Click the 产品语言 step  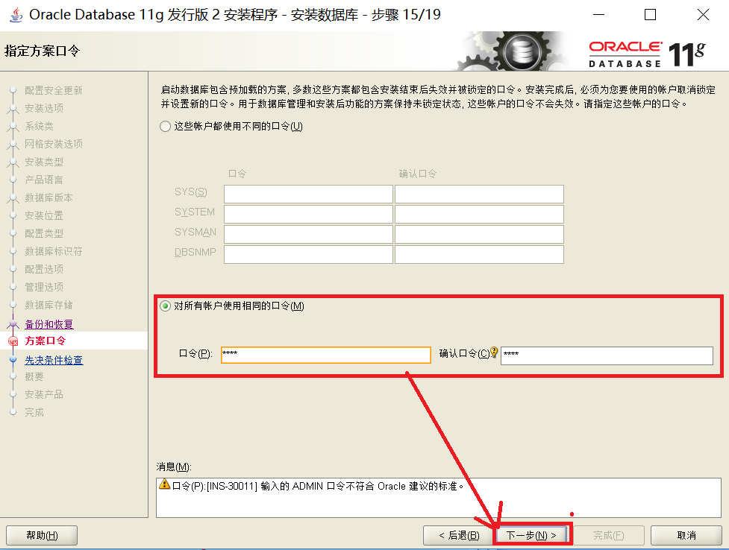(x=44, y=180)
